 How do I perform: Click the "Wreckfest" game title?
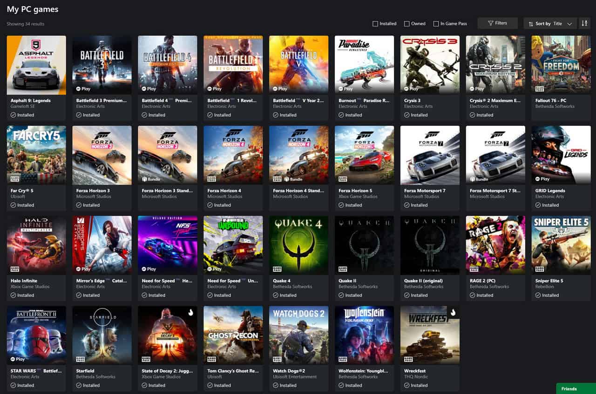(414, 371)
